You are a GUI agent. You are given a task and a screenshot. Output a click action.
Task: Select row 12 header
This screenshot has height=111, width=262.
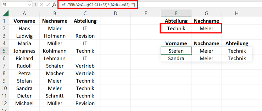[5, 103]
